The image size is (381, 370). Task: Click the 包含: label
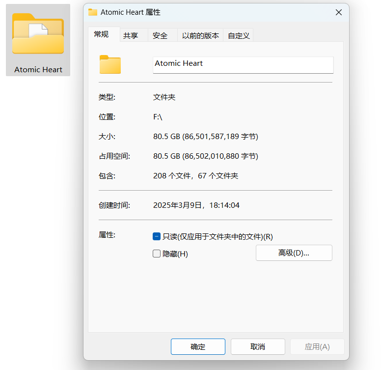[x=107, y=176]
